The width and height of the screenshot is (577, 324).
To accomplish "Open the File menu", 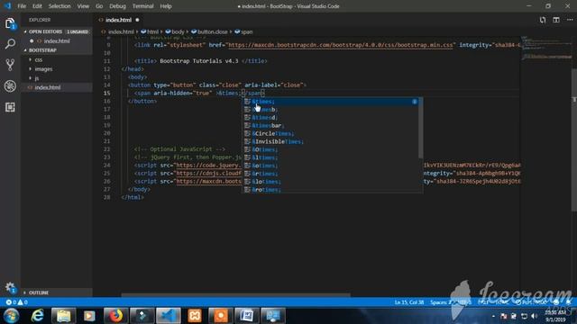I will point(22,6).
